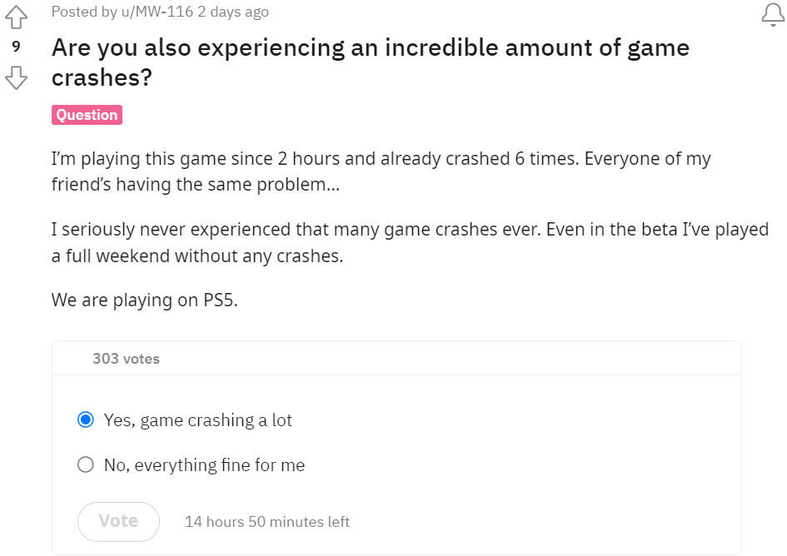The width and height of the screenshot is (787, 556).
Task: Click the post score number 9
Action: (16, 47)
